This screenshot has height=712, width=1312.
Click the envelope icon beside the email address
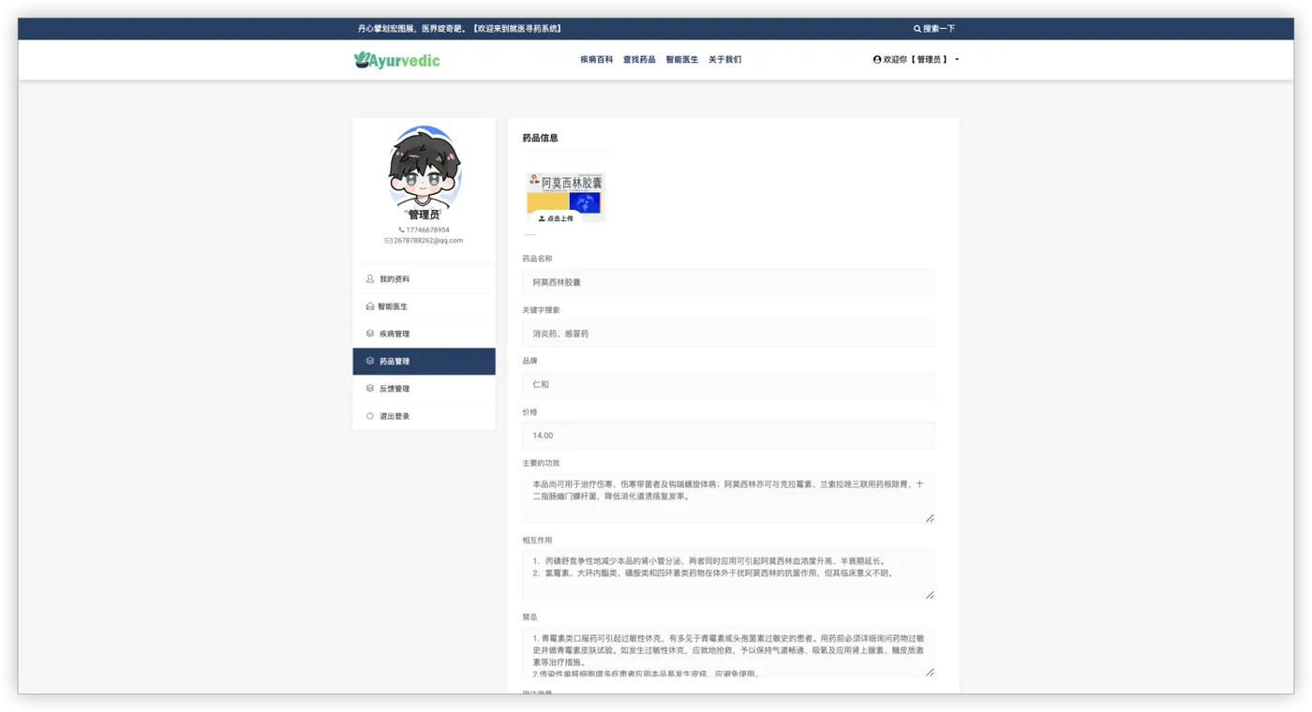(388, 241)
